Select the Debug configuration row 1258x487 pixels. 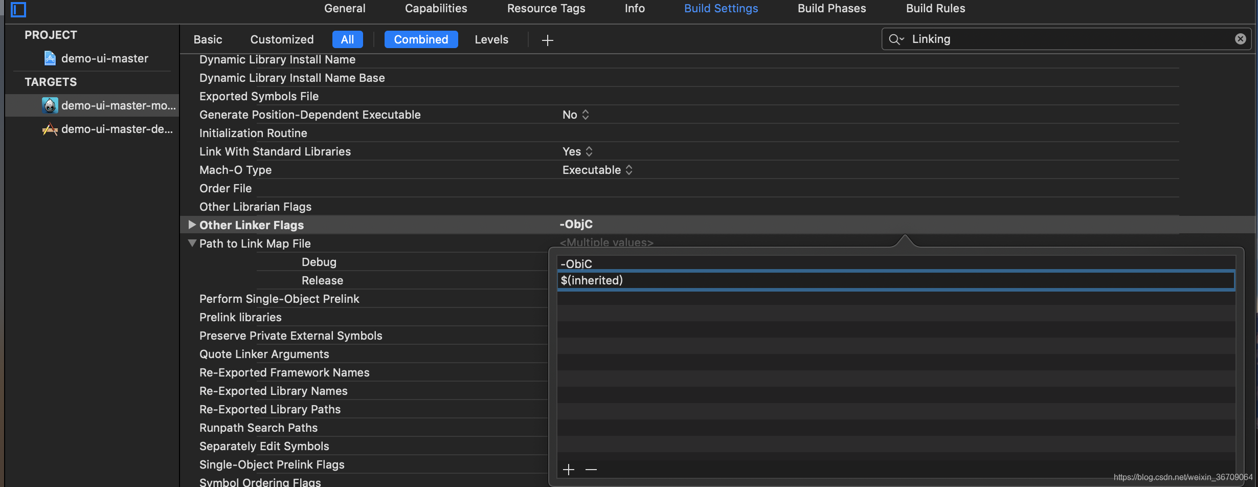click(319, 262)
